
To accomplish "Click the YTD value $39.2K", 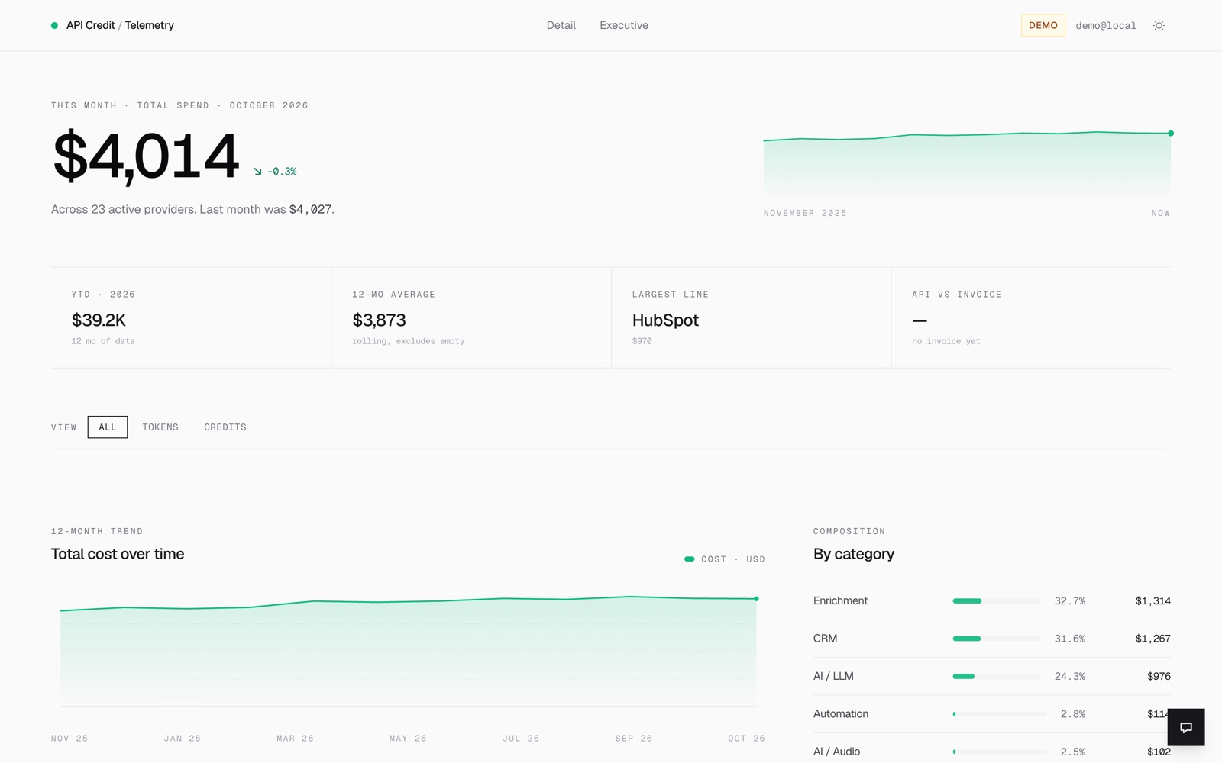I will [99, 320].
